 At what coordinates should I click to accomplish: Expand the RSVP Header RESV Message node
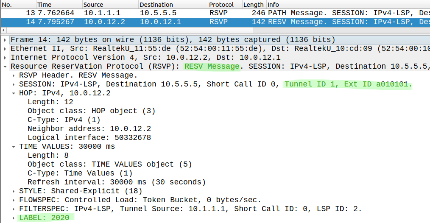[x=14, y=75]
